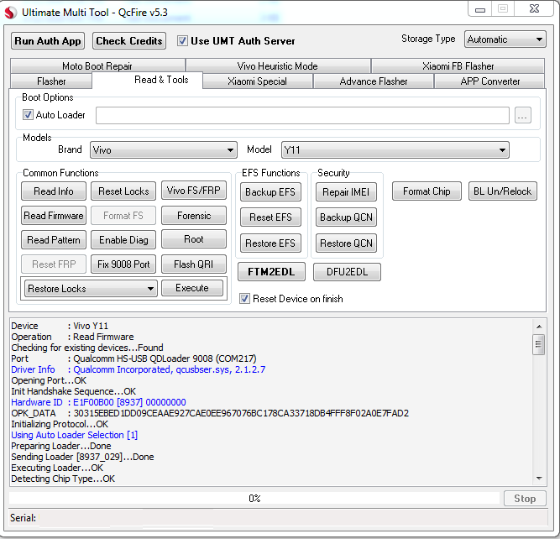Click the loader path input field

coord(302,115)
